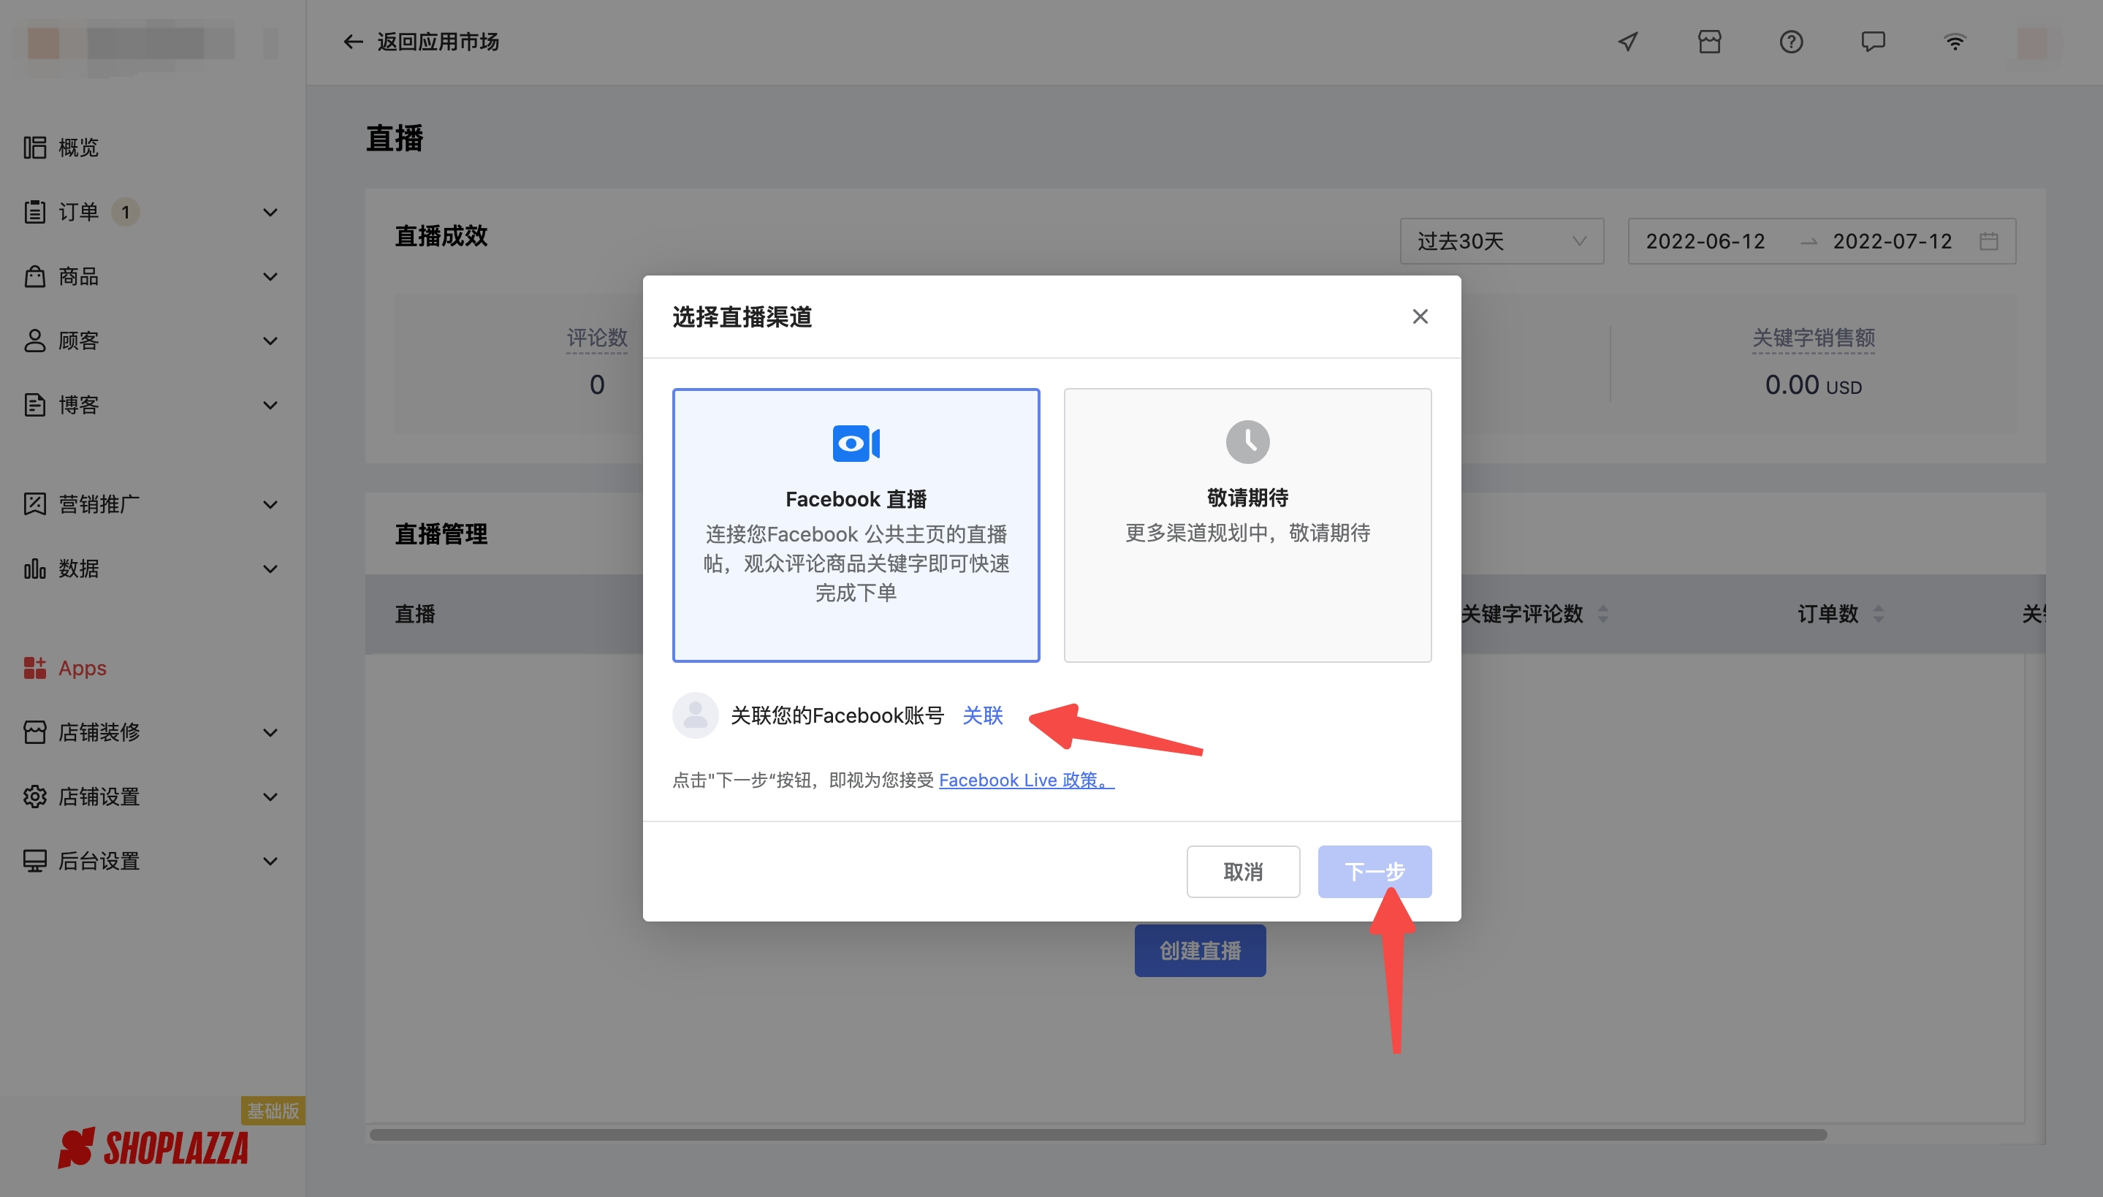Open the 过去30天 date range dropdown
This screenshot has width=2103, height=1197.
click(1501, 241)
